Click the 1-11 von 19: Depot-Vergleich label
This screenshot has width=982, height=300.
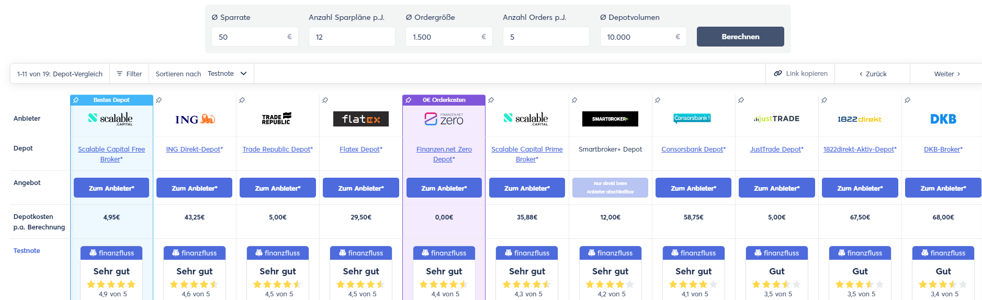[x=60, y=74]
